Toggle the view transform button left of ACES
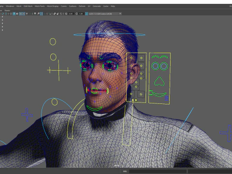 87,14
